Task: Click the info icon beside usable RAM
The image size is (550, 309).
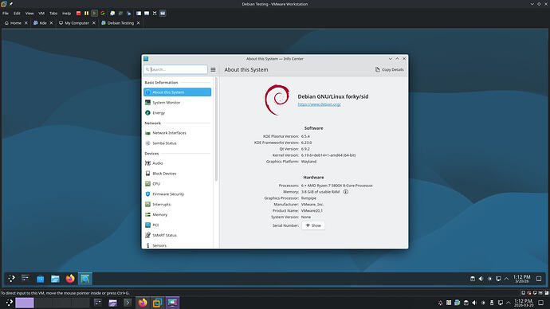Action: point(345,192)
